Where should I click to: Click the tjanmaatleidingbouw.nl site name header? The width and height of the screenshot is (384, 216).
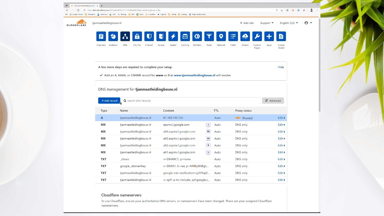pos(107,23)
